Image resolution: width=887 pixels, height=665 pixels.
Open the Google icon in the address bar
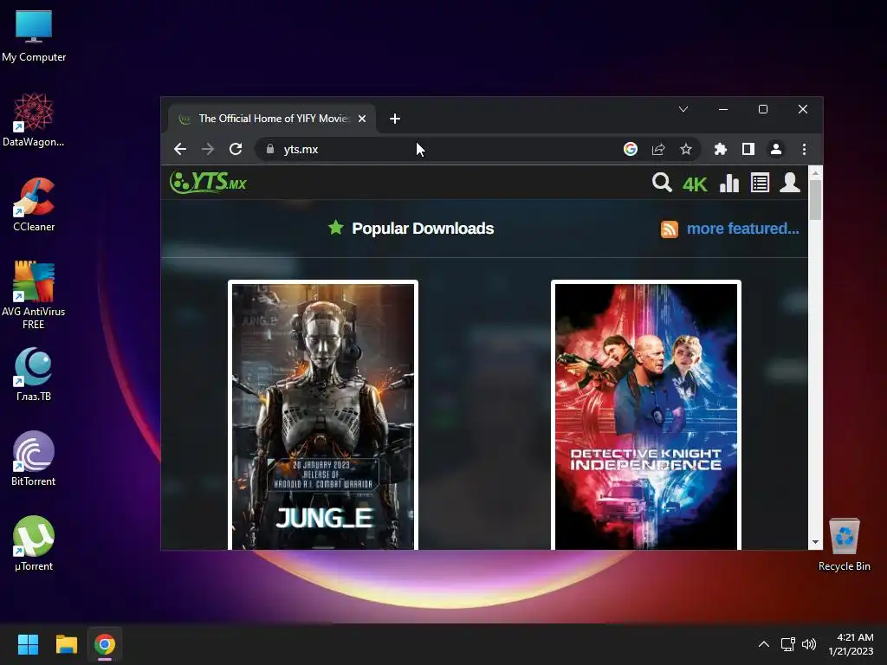[x=631, y=149]
